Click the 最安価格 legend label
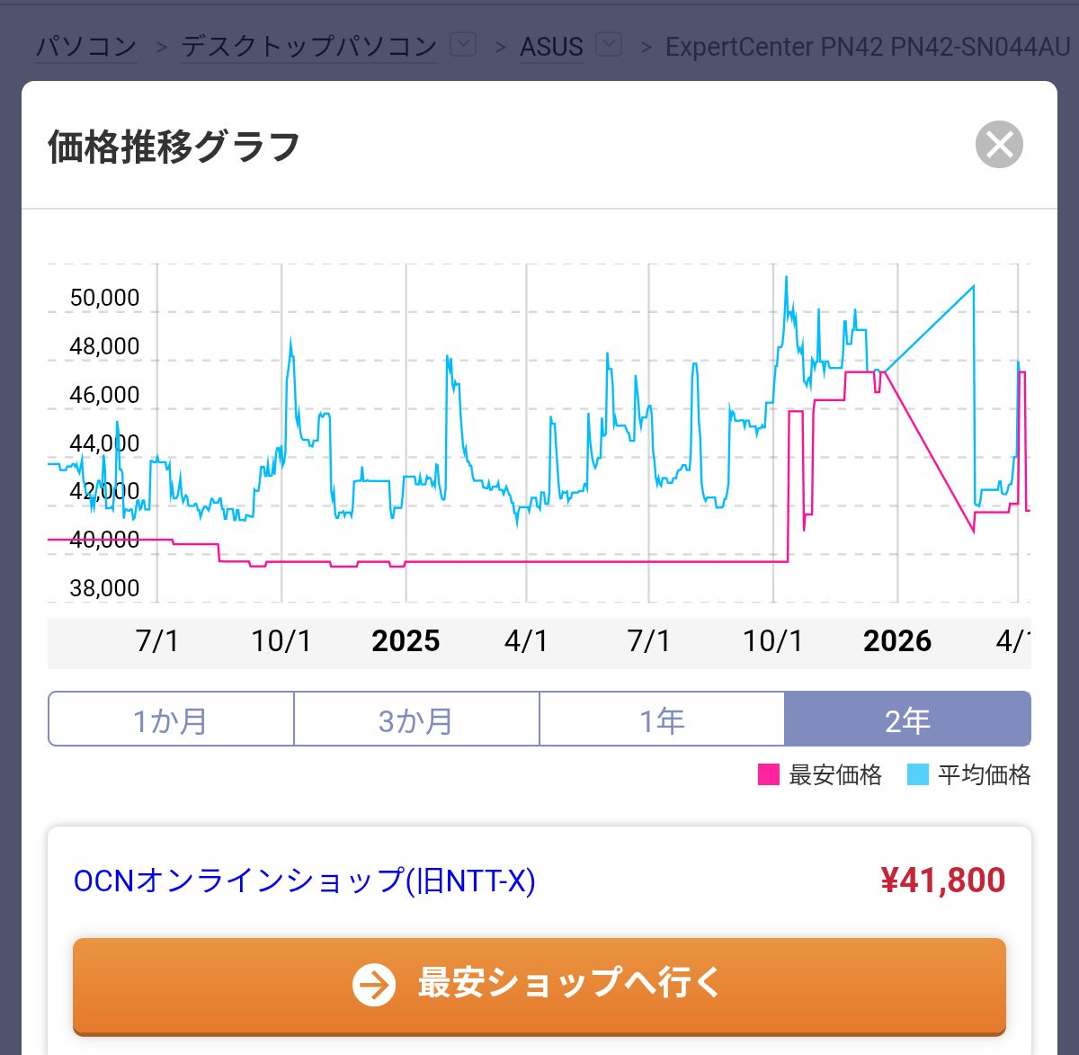 (834, 774)
